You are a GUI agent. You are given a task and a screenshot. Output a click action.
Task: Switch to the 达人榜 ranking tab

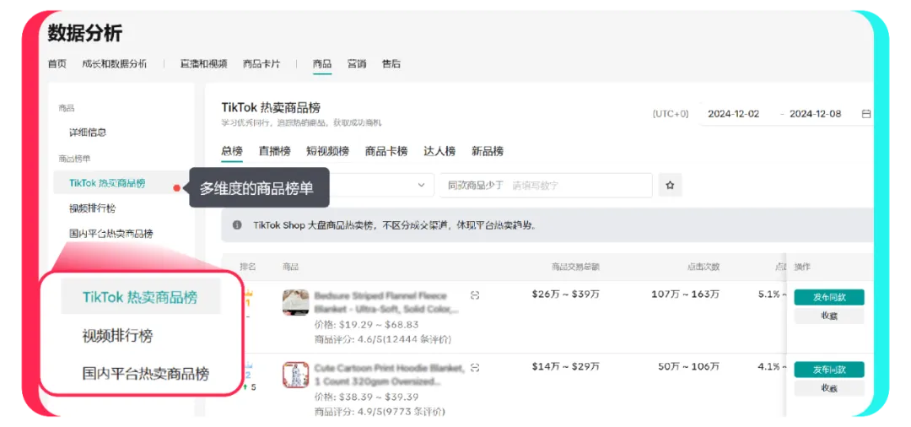point(439,151)
